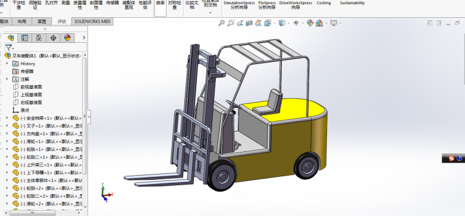The width and height of the screenshot is (465, 216).
Task: Click the Hide/Show Items eye icon
Action: pyautogui.click(x=296, y=23)
